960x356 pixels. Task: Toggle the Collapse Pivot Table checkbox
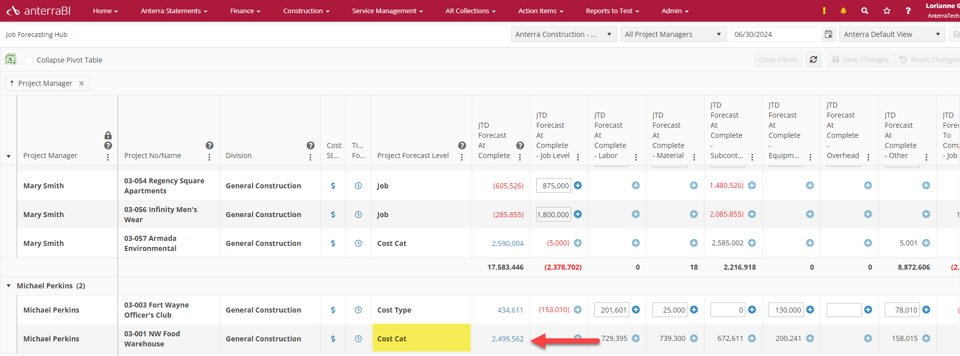pos(29,60)
